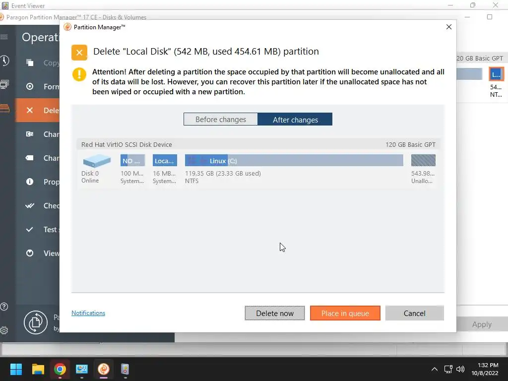Open File Explorer from taskbar
508x381 pixels.
click(x=38, y=369)
